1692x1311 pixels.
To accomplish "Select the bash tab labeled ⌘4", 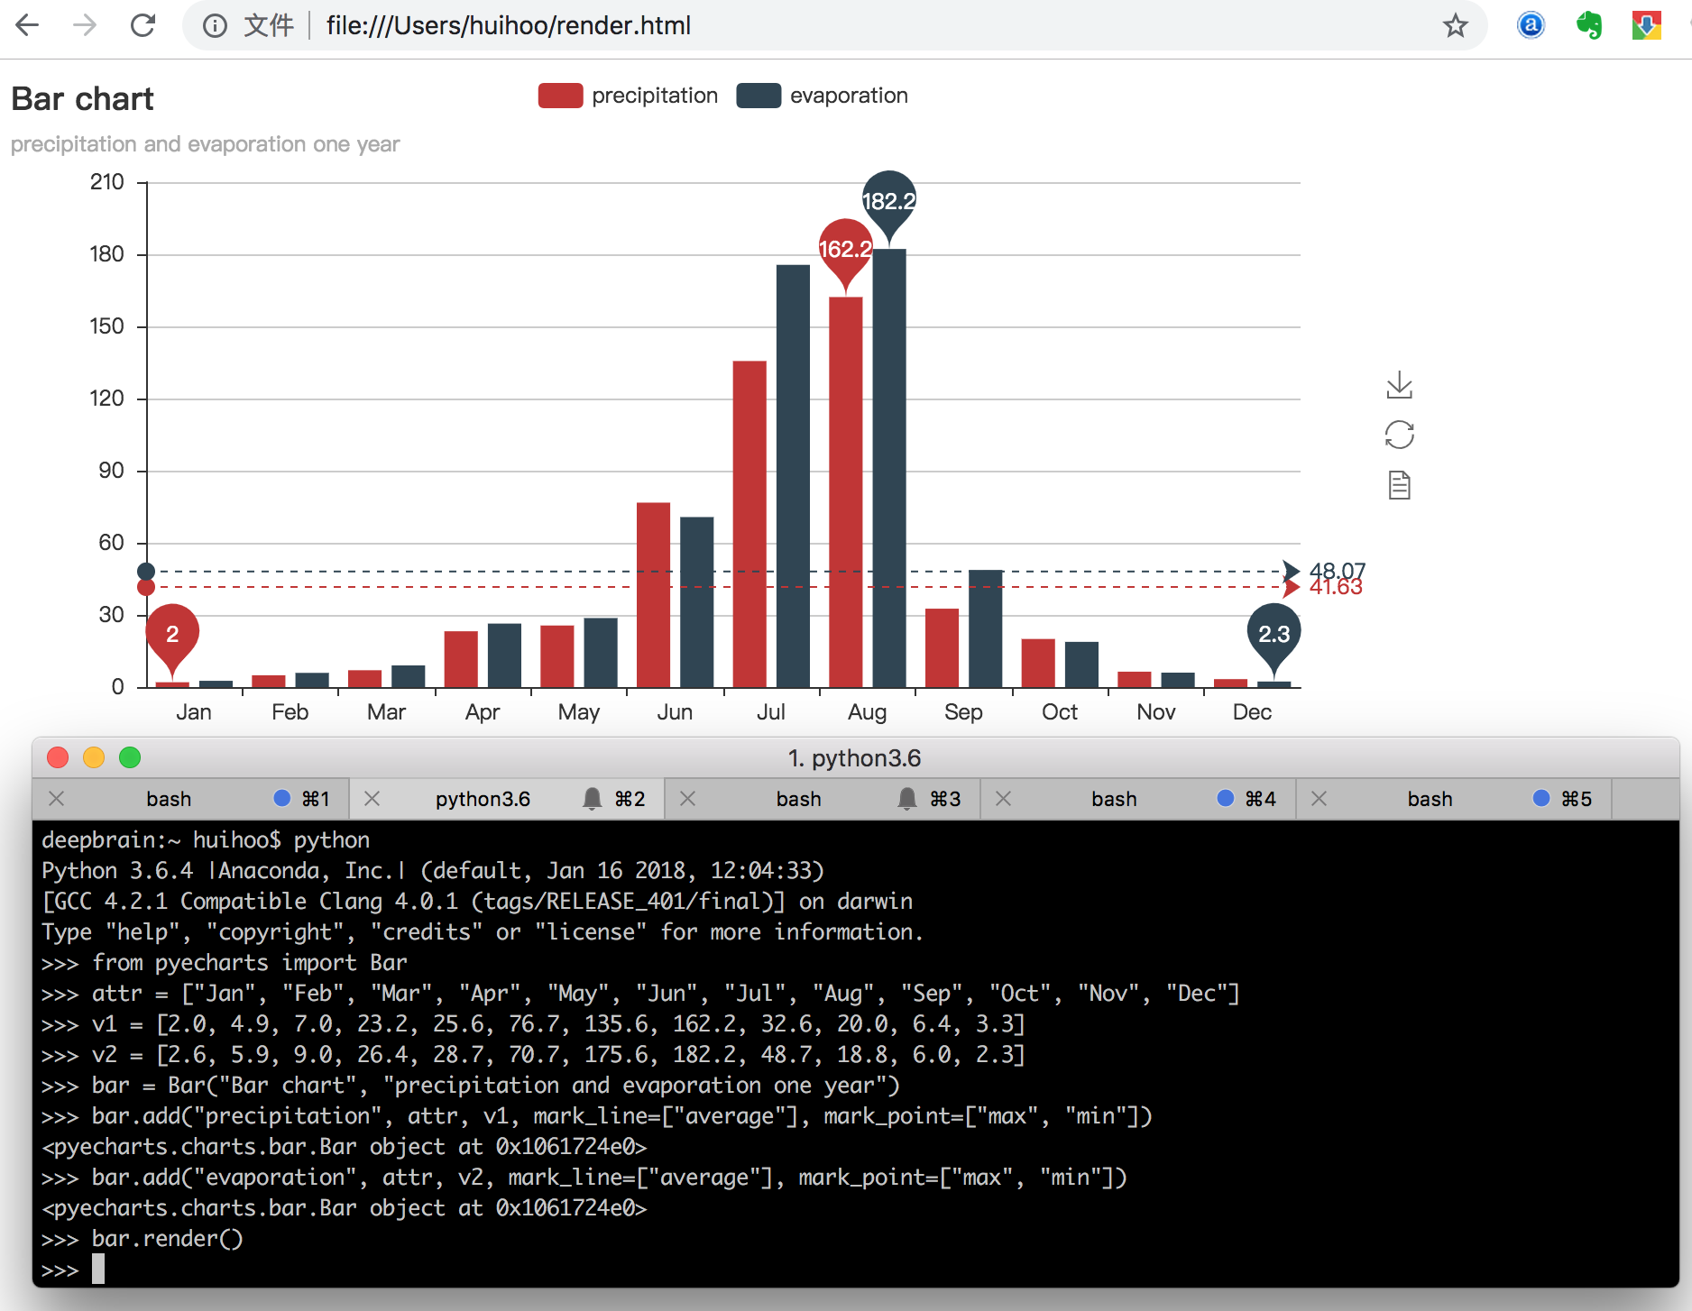I will coord(1114,799).
